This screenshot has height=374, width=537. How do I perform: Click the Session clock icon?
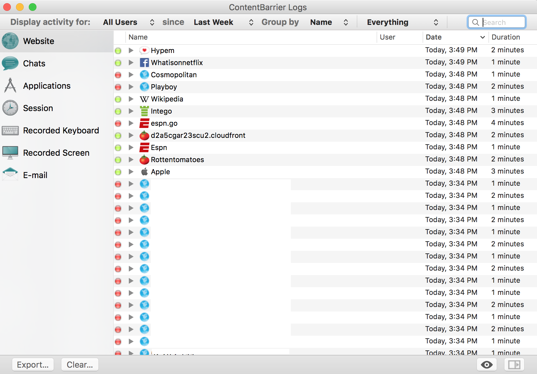10,108
